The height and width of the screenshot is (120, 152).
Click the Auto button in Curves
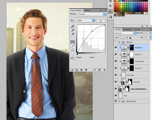pyautogui.click(x=101, y=20)
